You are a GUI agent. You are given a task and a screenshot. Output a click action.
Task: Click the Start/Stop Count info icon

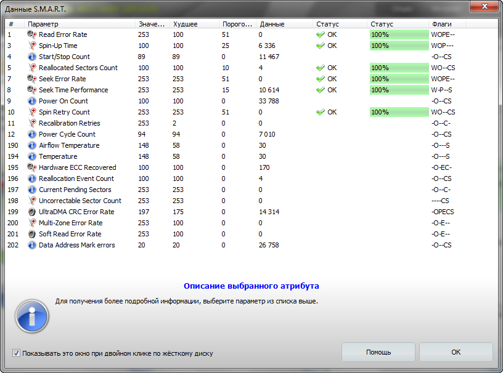32,57
